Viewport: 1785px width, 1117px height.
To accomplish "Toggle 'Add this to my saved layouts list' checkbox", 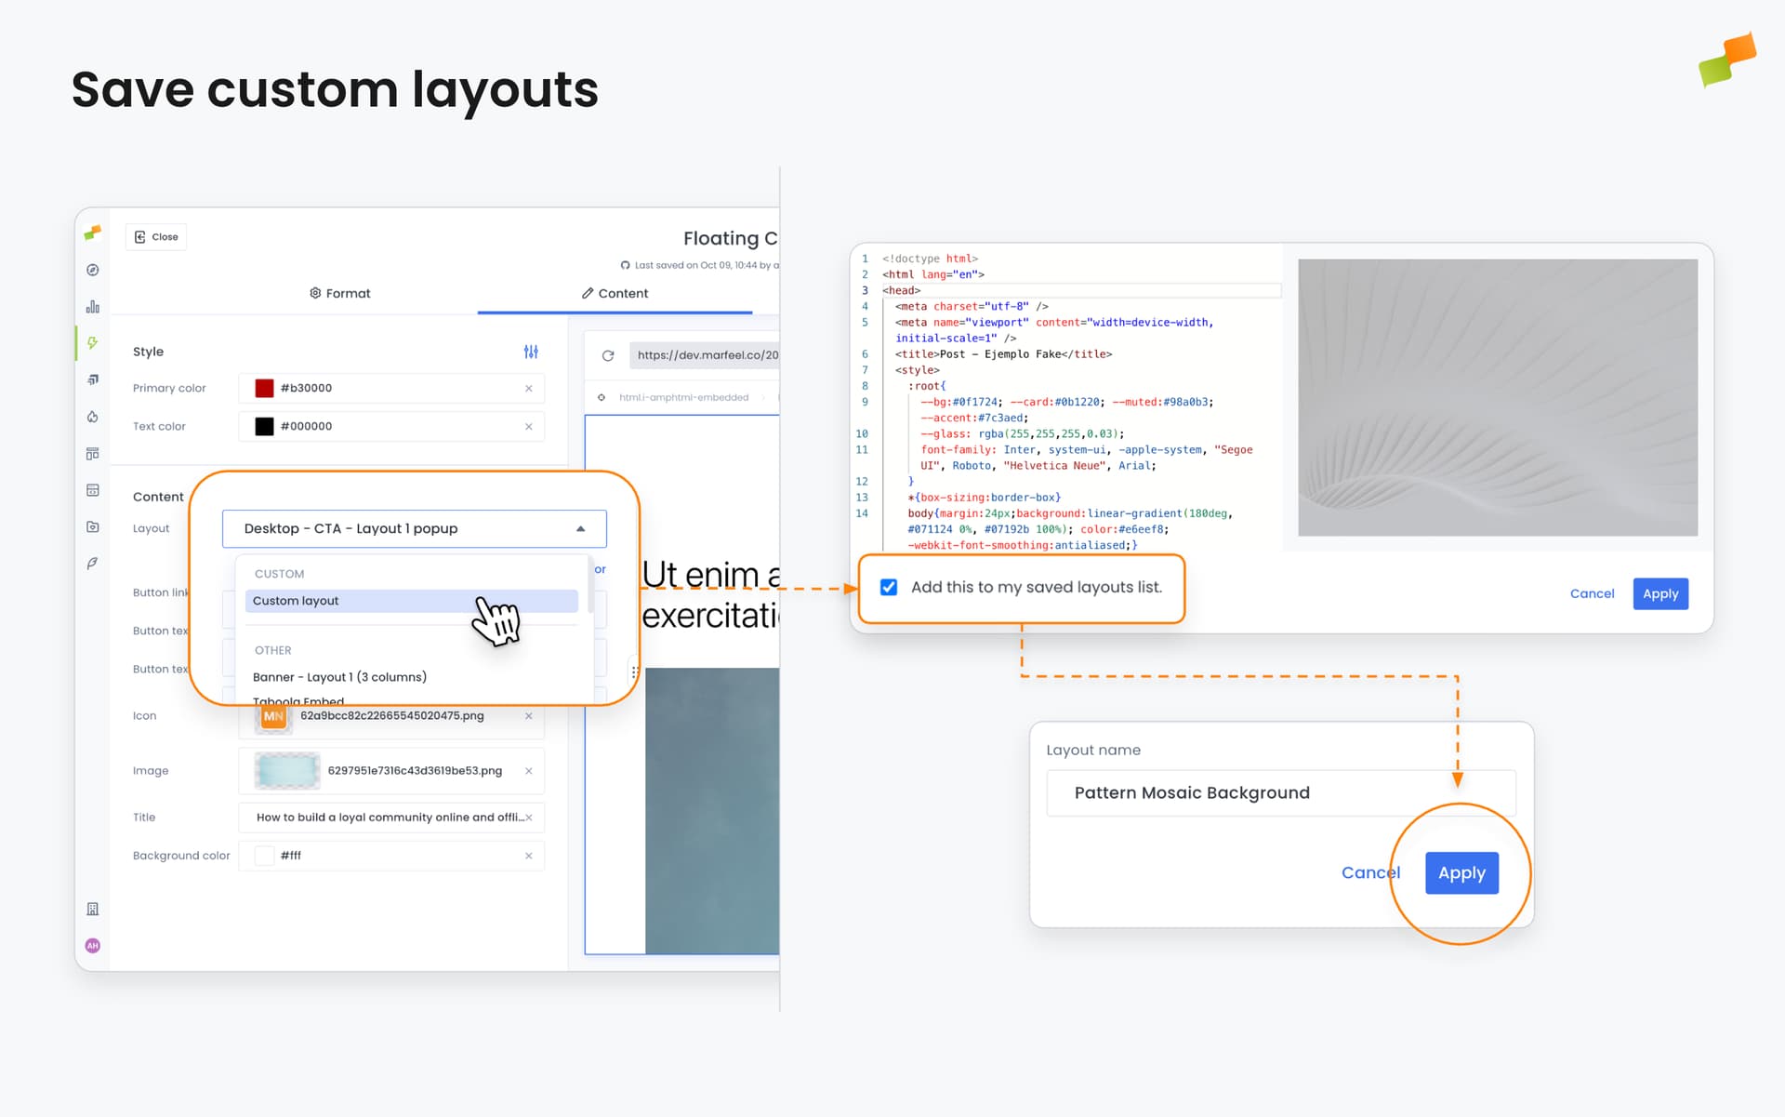I will pos(889,587).
